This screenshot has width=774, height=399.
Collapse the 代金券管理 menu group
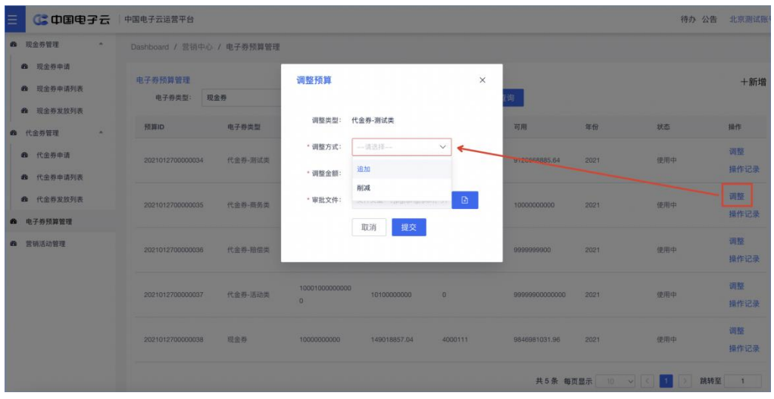101,133
